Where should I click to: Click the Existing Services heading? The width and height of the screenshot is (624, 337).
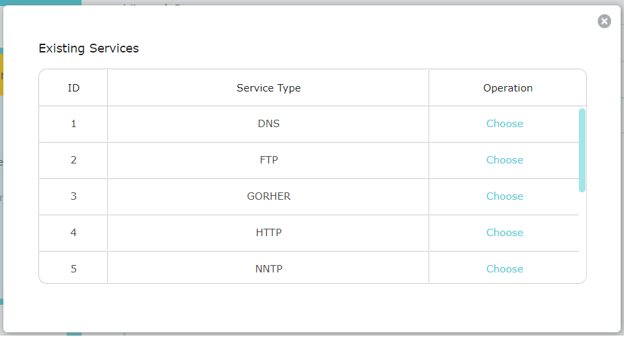pos(89,48)
